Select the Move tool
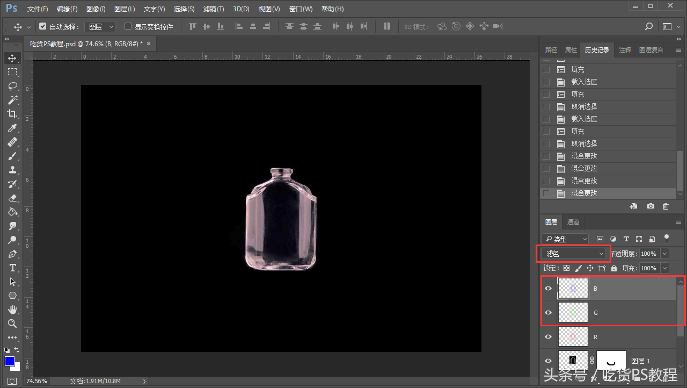Image resolution: width=687 pixels, height=388 pixels. 12,58
